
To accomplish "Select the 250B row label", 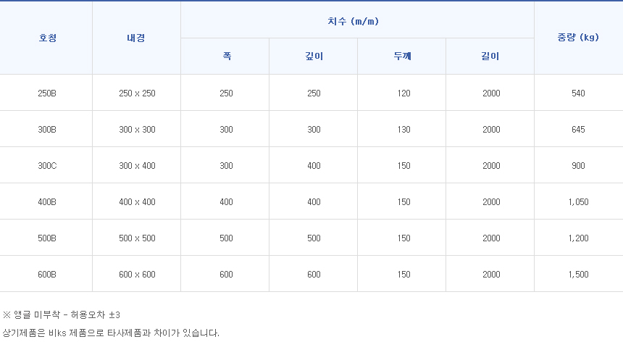I will [47, 93].
